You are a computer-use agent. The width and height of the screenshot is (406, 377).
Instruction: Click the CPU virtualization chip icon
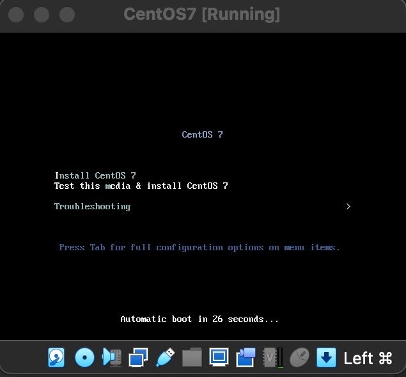click(272, 358)
